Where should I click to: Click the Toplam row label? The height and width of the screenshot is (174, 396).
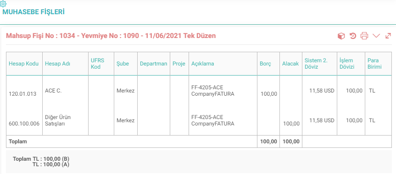(18, 141)
